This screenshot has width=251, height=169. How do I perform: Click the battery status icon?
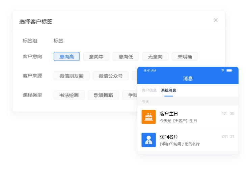(229, 71)
